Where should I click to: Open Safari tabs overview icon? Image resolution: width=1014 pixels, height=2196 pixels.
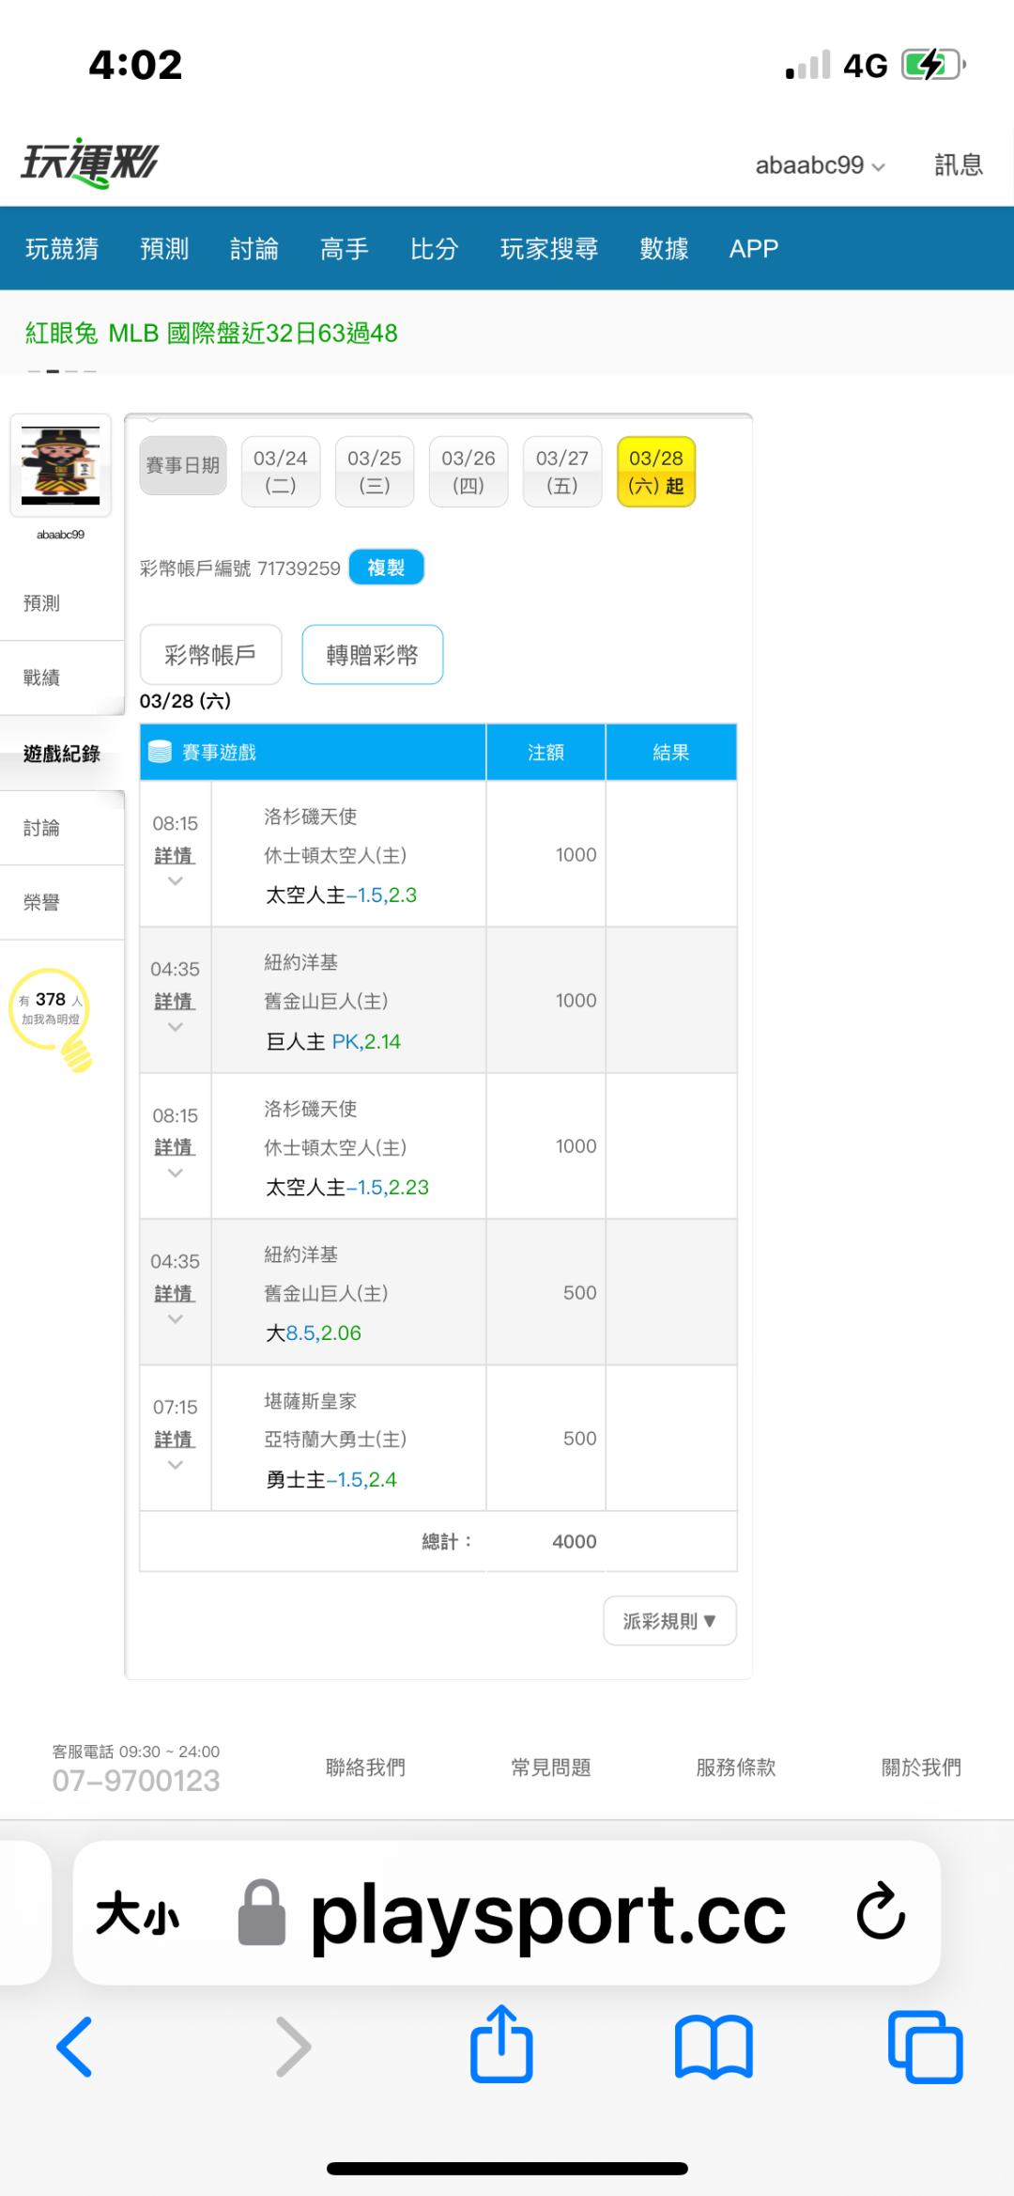point(925,2047)
